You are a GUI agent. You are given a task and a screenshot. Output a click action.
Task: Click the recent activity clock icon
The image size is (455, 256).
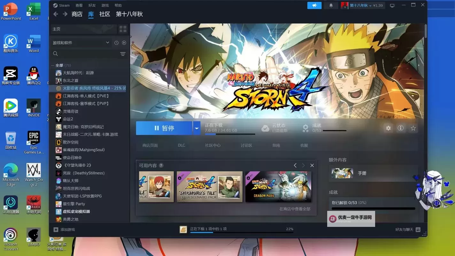tap(116, 43)
